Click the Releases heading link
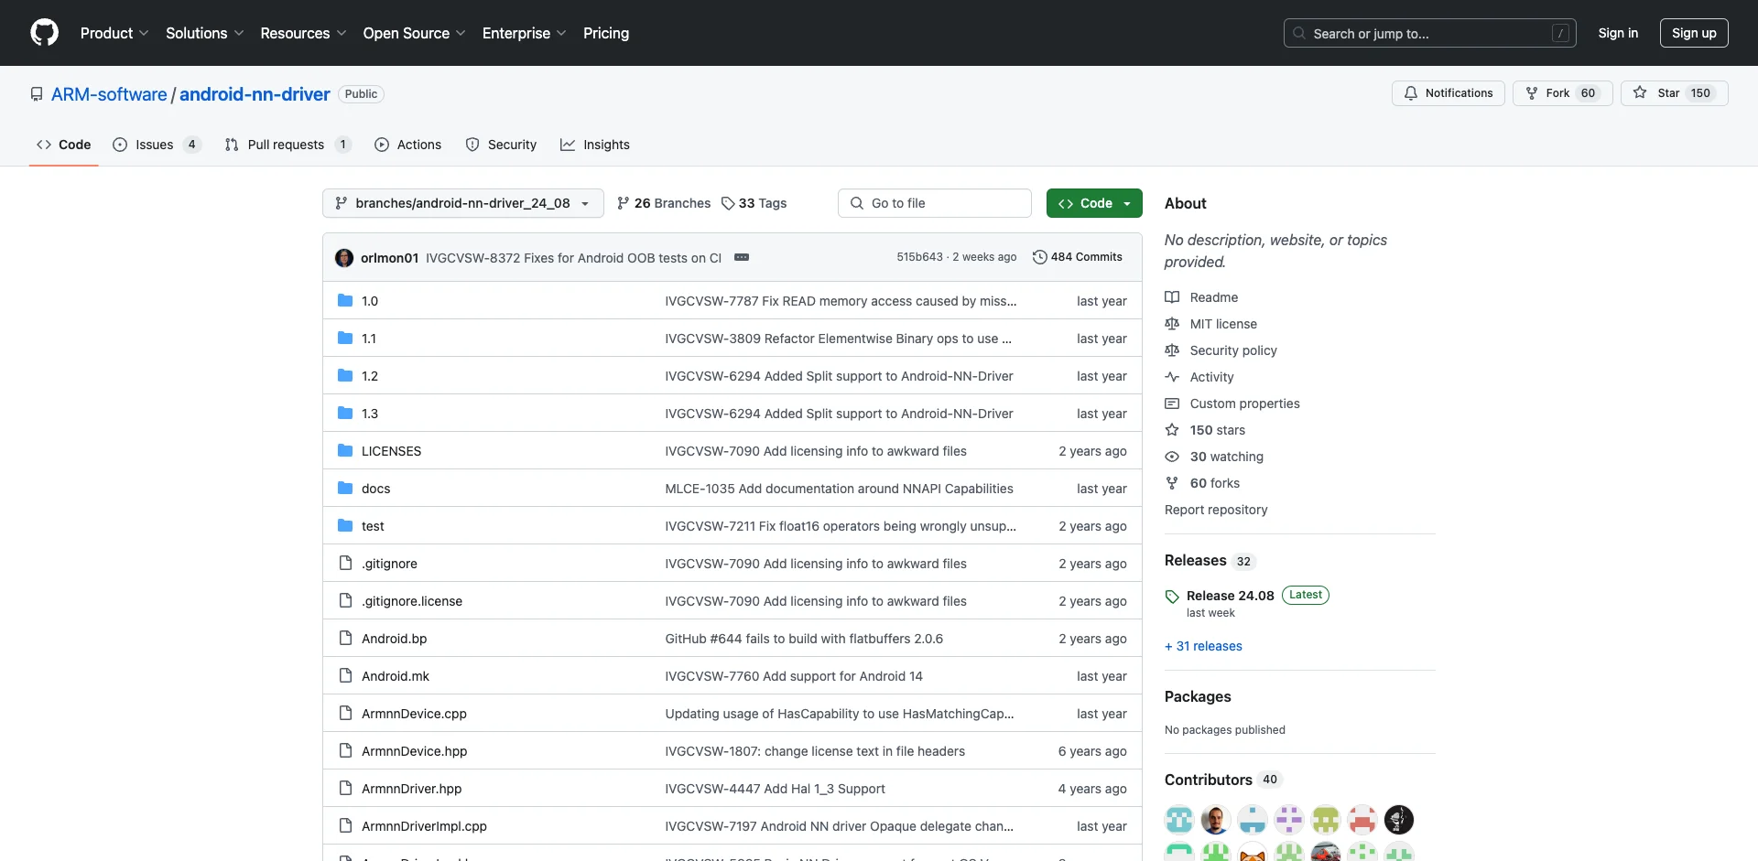Screen dimensions: 1758x861 tap(1195, 560)
